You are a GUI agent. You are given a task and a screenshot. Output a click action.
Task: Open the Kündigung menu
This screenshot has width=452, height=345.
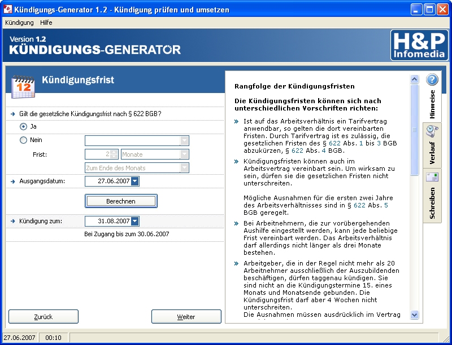point(19,23)
